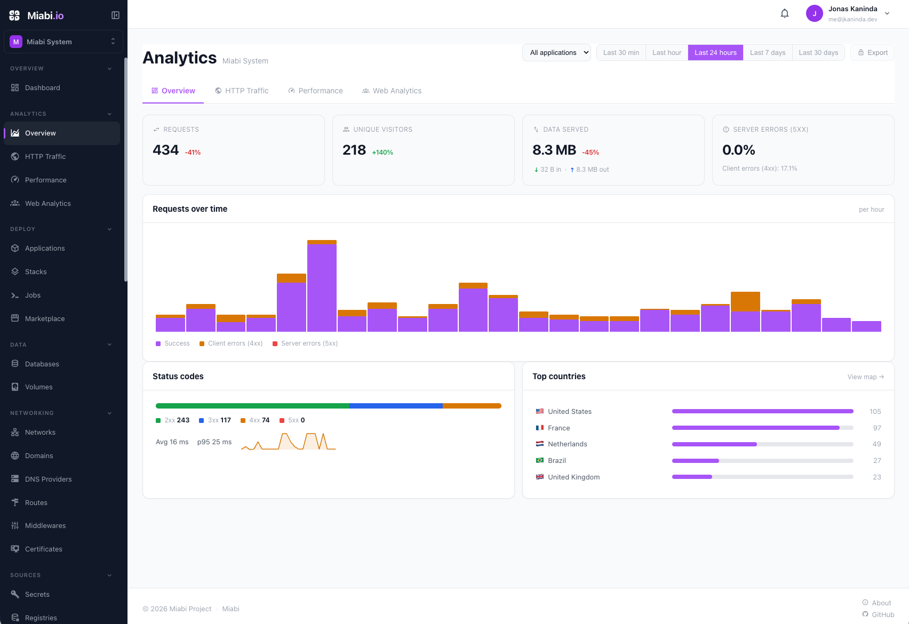
Task: Collapse the sidebar using the panel icon
Action: pos(115,15)
